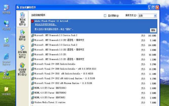This screenshot has height=106, width=169.
Task: Click icon of Visual C++ 2005 Redistributable
Action: pos(32,64)
